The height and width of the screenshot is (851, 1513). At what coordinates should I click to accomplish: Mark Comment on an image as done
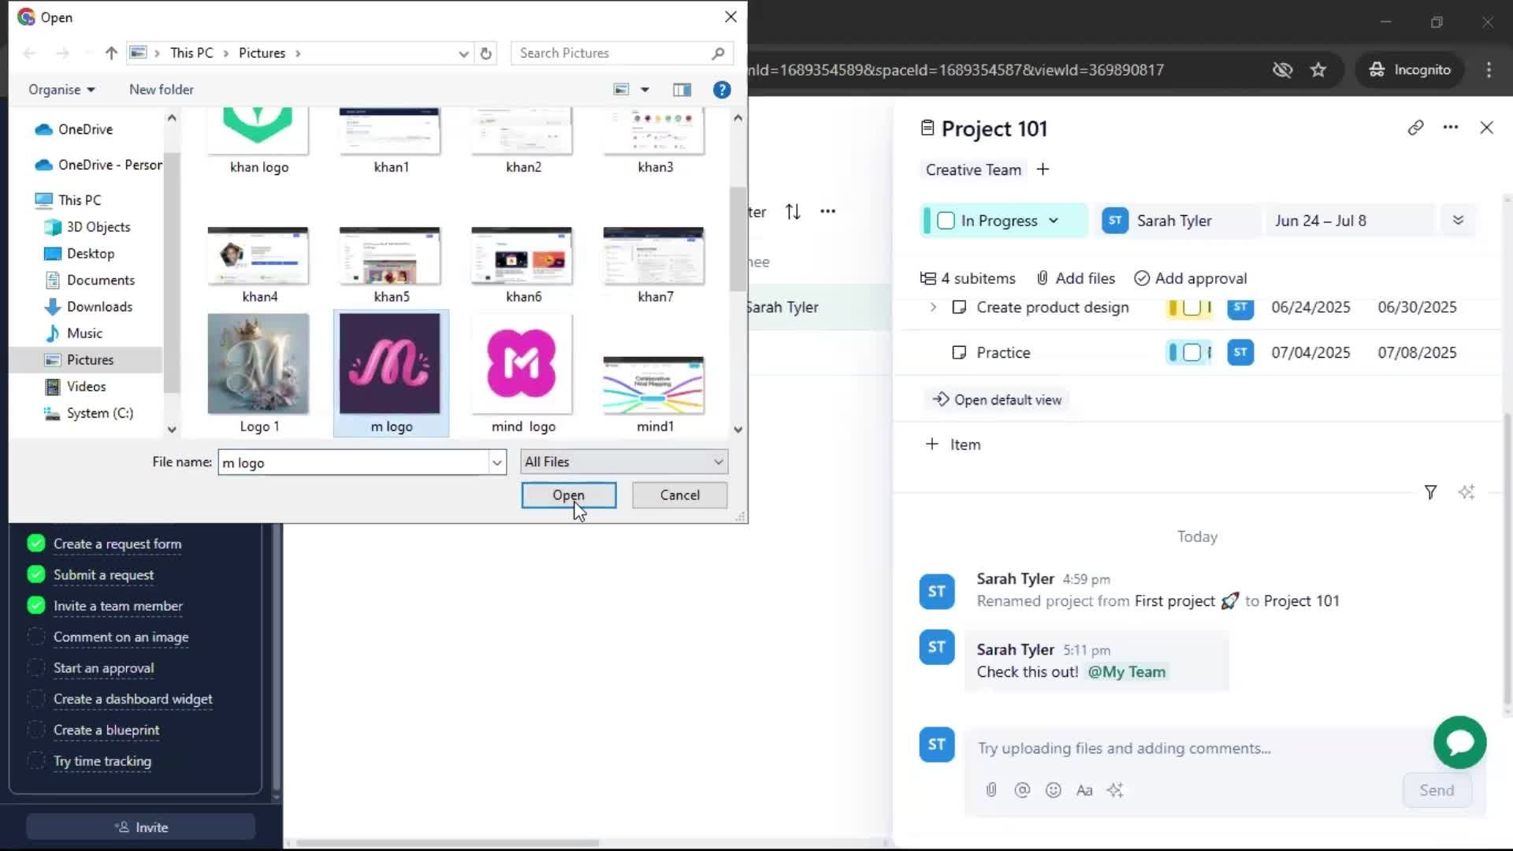click(x=35, y=637)
